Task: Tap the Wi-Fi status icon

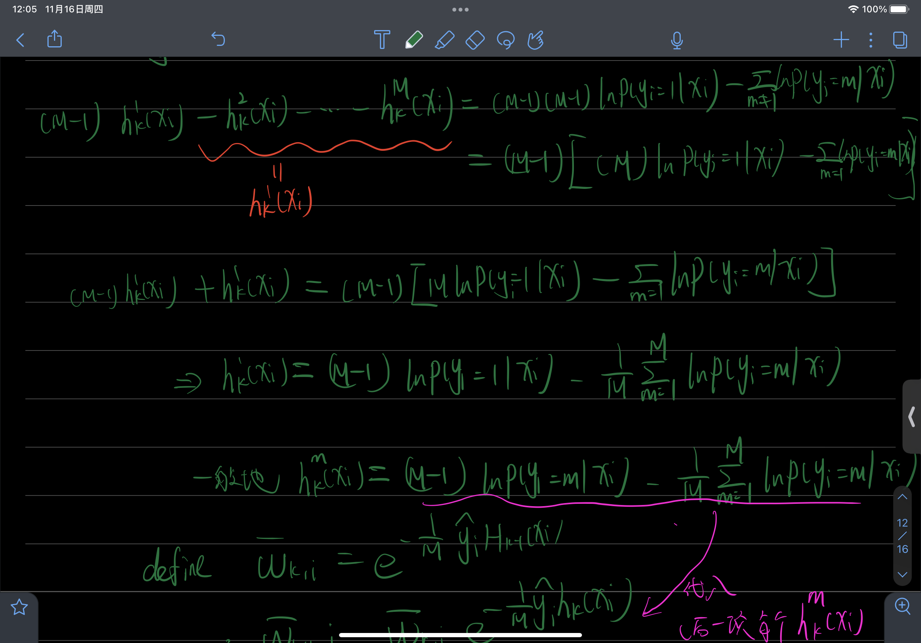Action: pyautogui.click(x=853, y=9)
